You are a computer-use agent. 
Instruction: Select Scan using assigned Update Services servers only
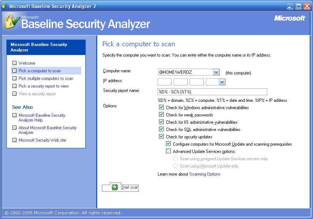(x=175, y=158)
